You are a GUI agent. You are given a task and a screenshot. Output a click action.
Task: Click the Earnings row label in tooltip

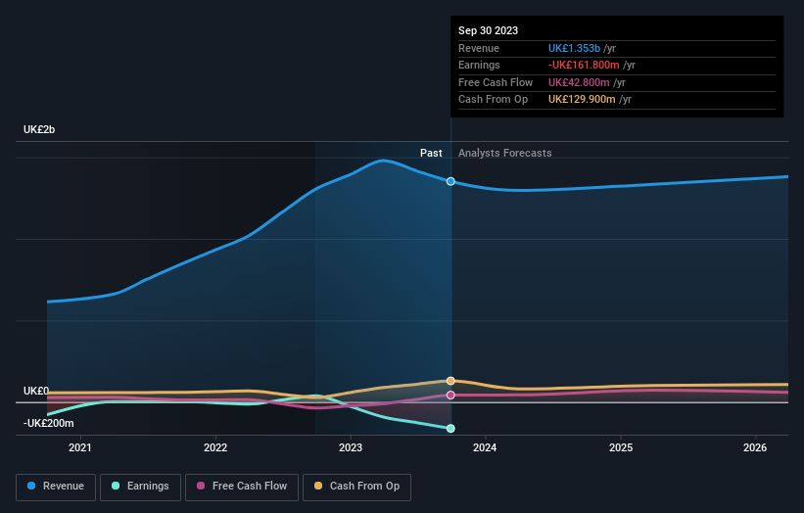pyautogui.click(x=479, y=65)
